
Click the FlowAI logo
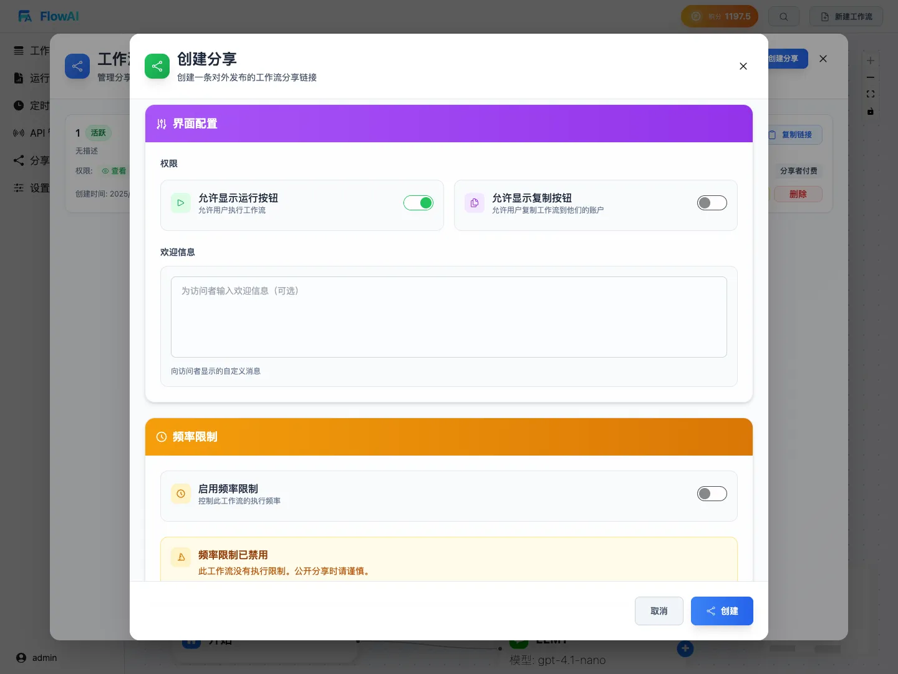point(47,16)
